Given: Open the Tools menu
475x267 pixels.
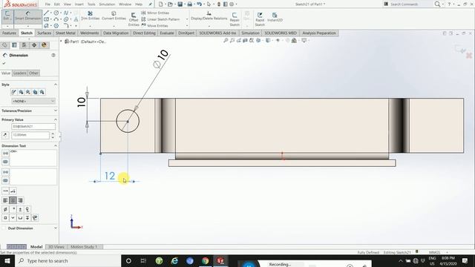Looking at the screenshot, I should [x=91, y=4].
